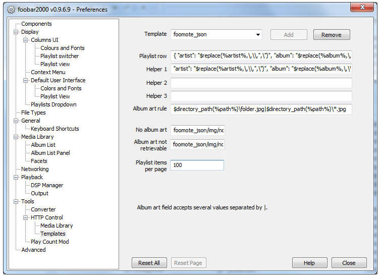Focus the empty Helper 3 field

tap(261, 96)
